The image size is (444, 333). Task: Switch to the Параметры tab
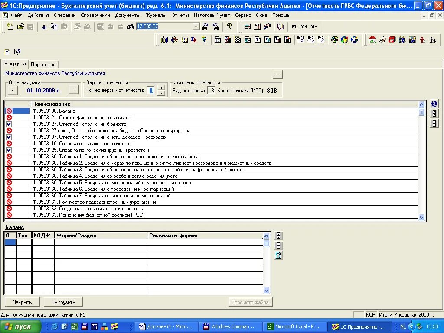click(x=44, y=65)
